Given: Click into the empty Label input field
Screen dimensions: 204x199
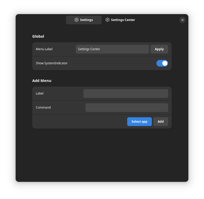Looking at the screenshot, I should point(126,93).
